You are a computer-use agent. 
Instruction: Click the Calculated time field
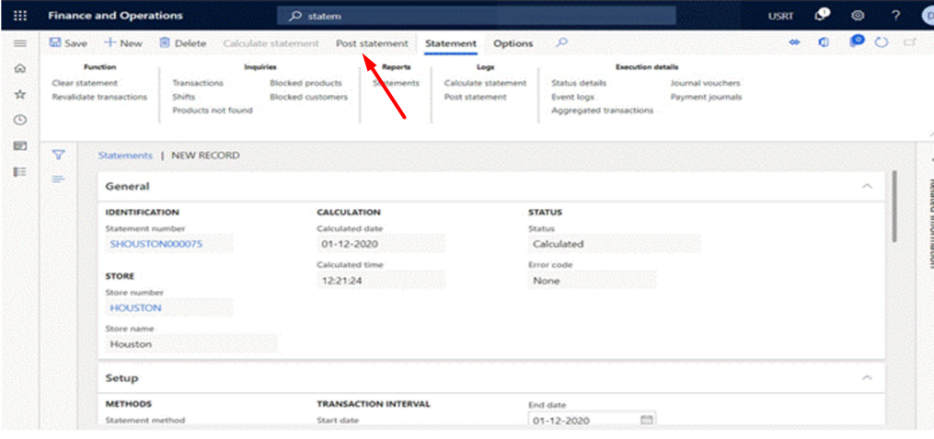[x=381, y=281]
